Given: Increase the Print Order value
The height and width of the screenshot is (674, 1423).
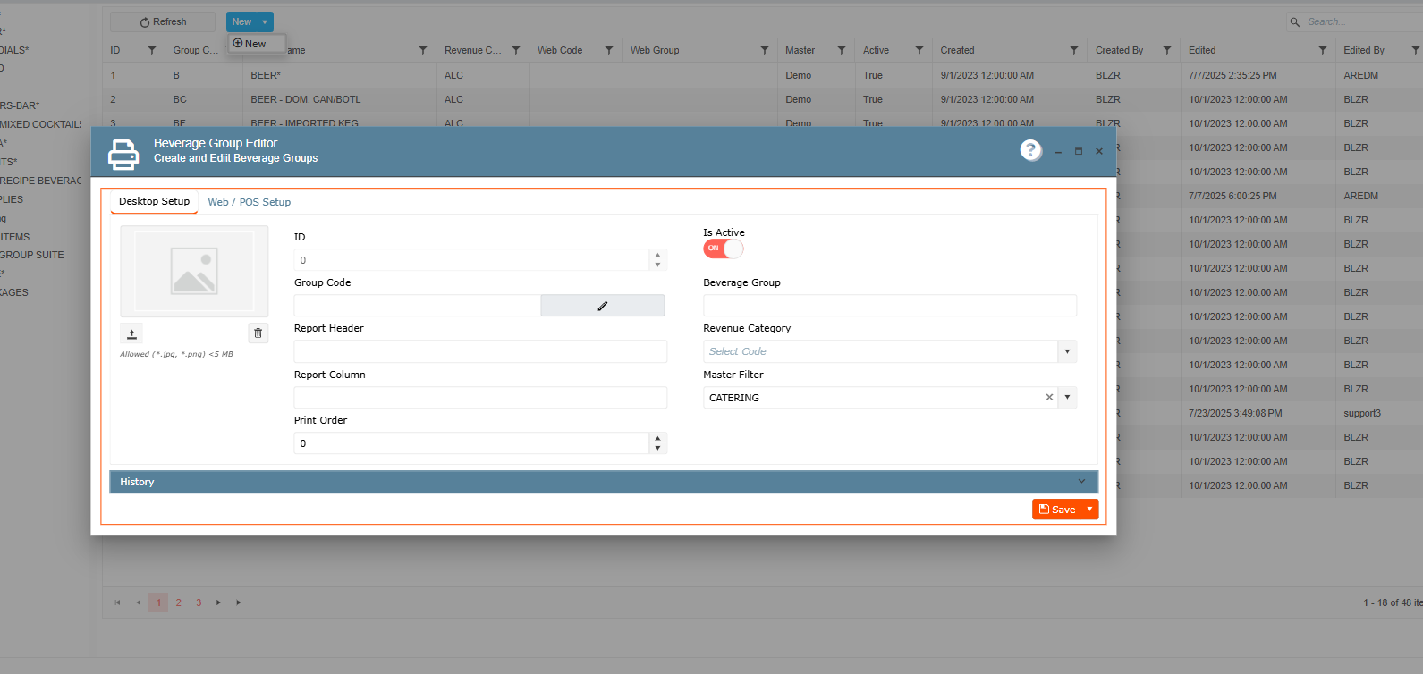Looking at the screenshot, I should pyautogui.click(x=657, y=439).
